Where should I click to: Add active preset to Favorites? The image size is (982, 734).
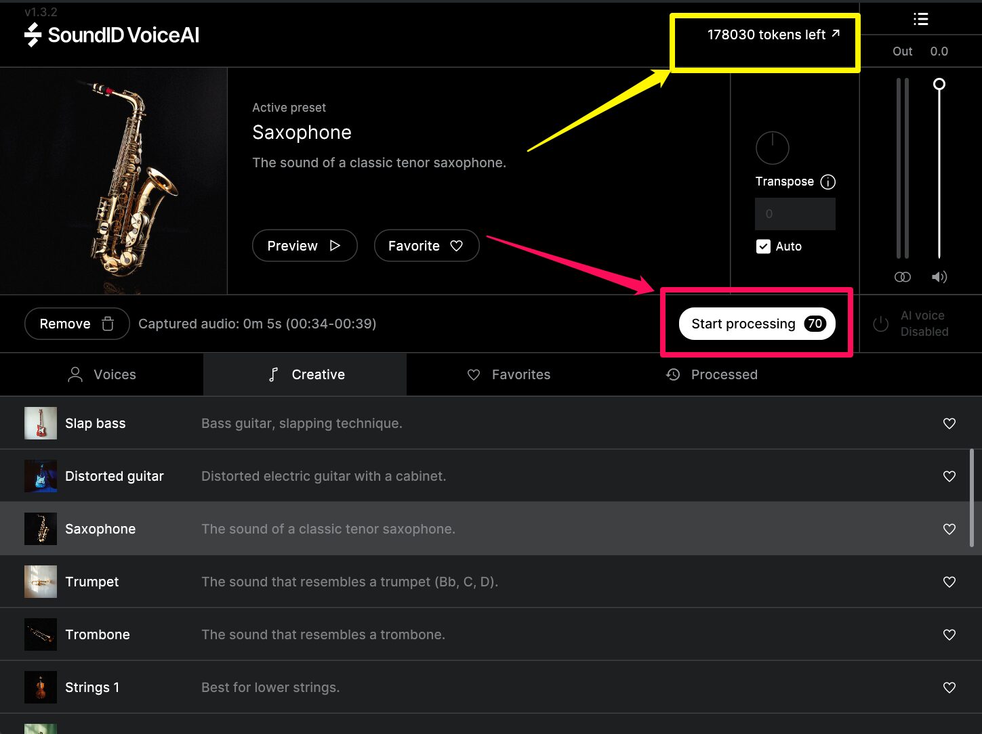click(x=426, y=246)
